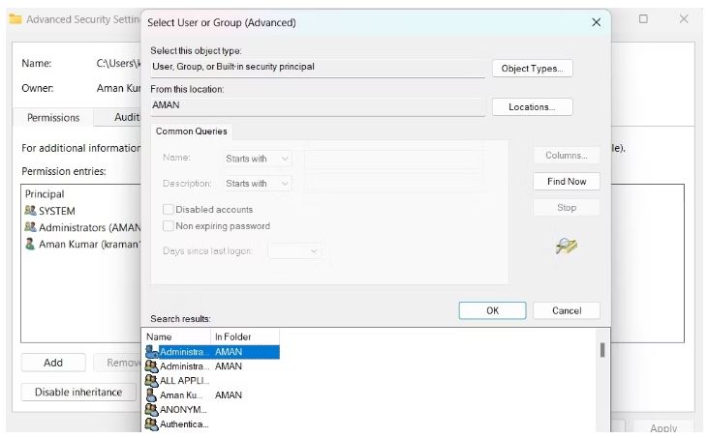Click the search results scrollbar thumb
Viewport: 708px width, 438px height.
coord(601,350)
